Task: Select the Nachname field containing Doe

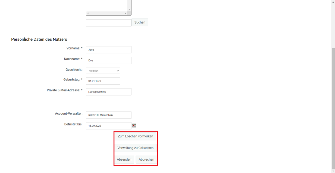Action: pos(108,61)
